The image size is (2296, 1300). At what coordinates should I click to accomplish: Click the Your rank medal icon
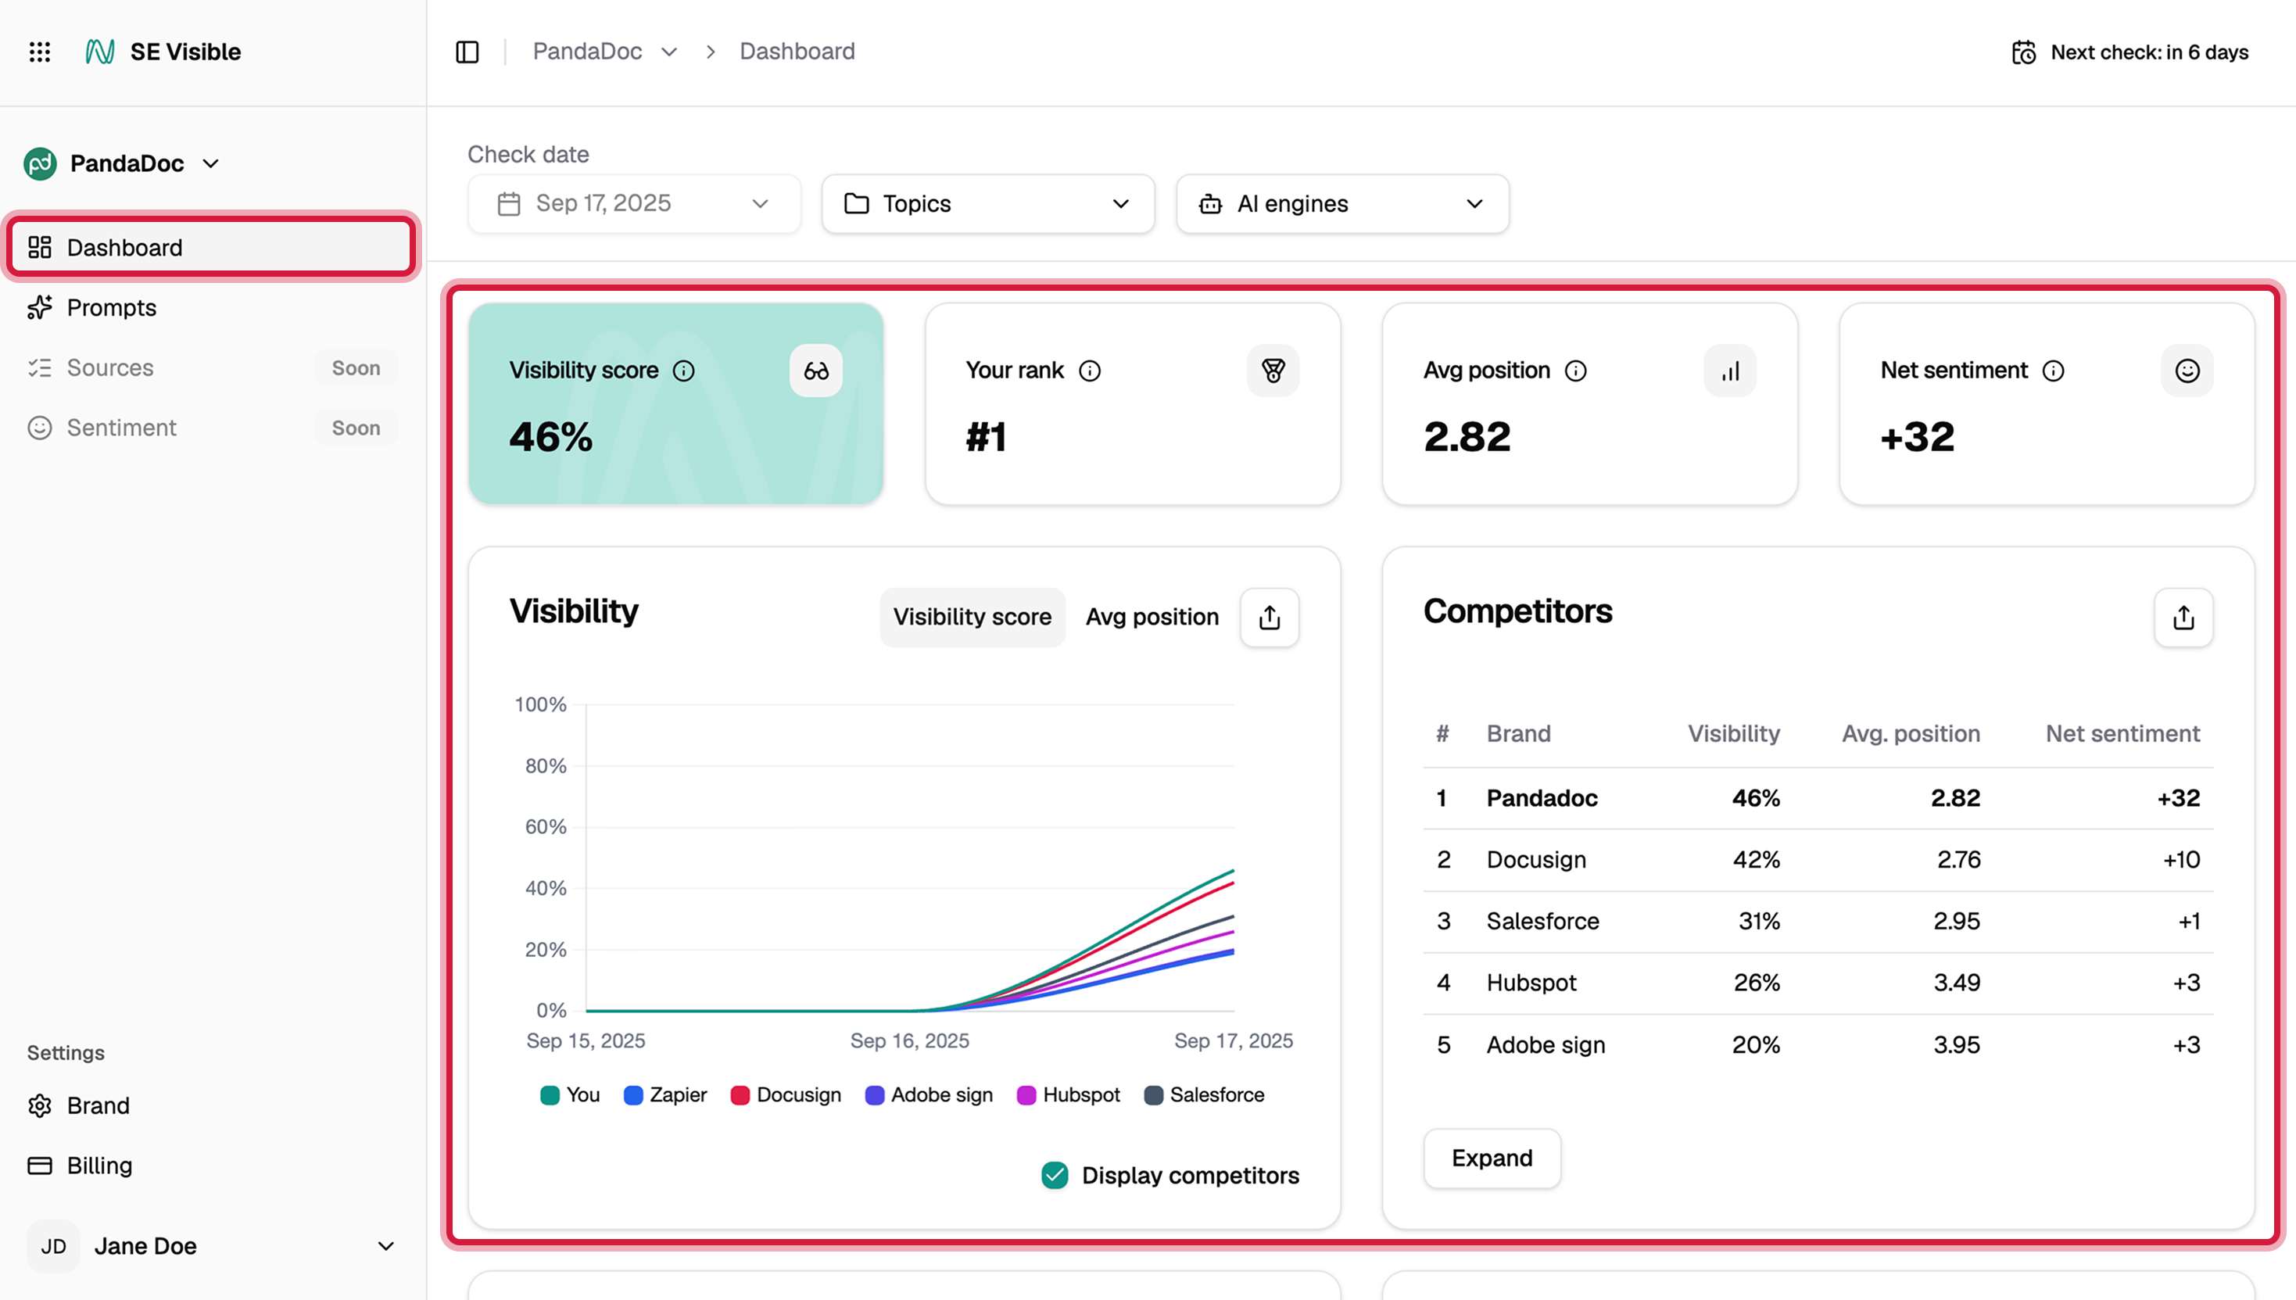(x=1273, y=371)
